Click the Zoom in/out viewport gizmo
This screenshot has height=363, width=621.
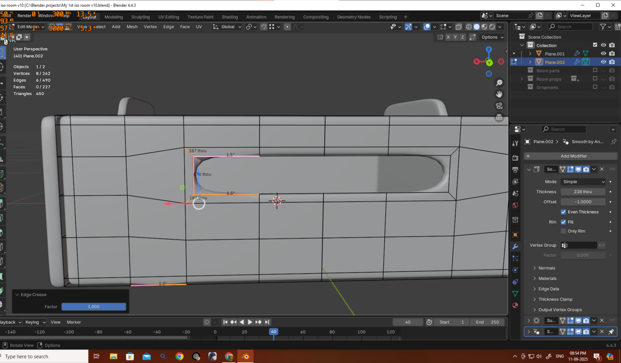499,83
